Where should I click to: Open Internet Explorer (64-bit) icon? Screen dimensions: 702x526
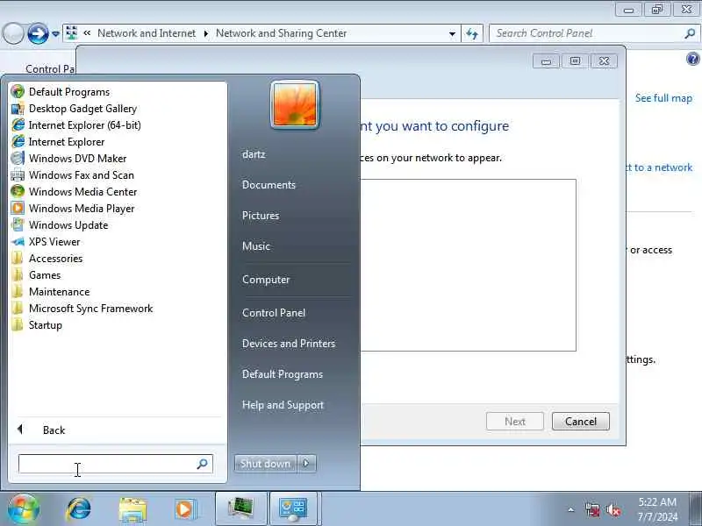[x=18, y=125]
